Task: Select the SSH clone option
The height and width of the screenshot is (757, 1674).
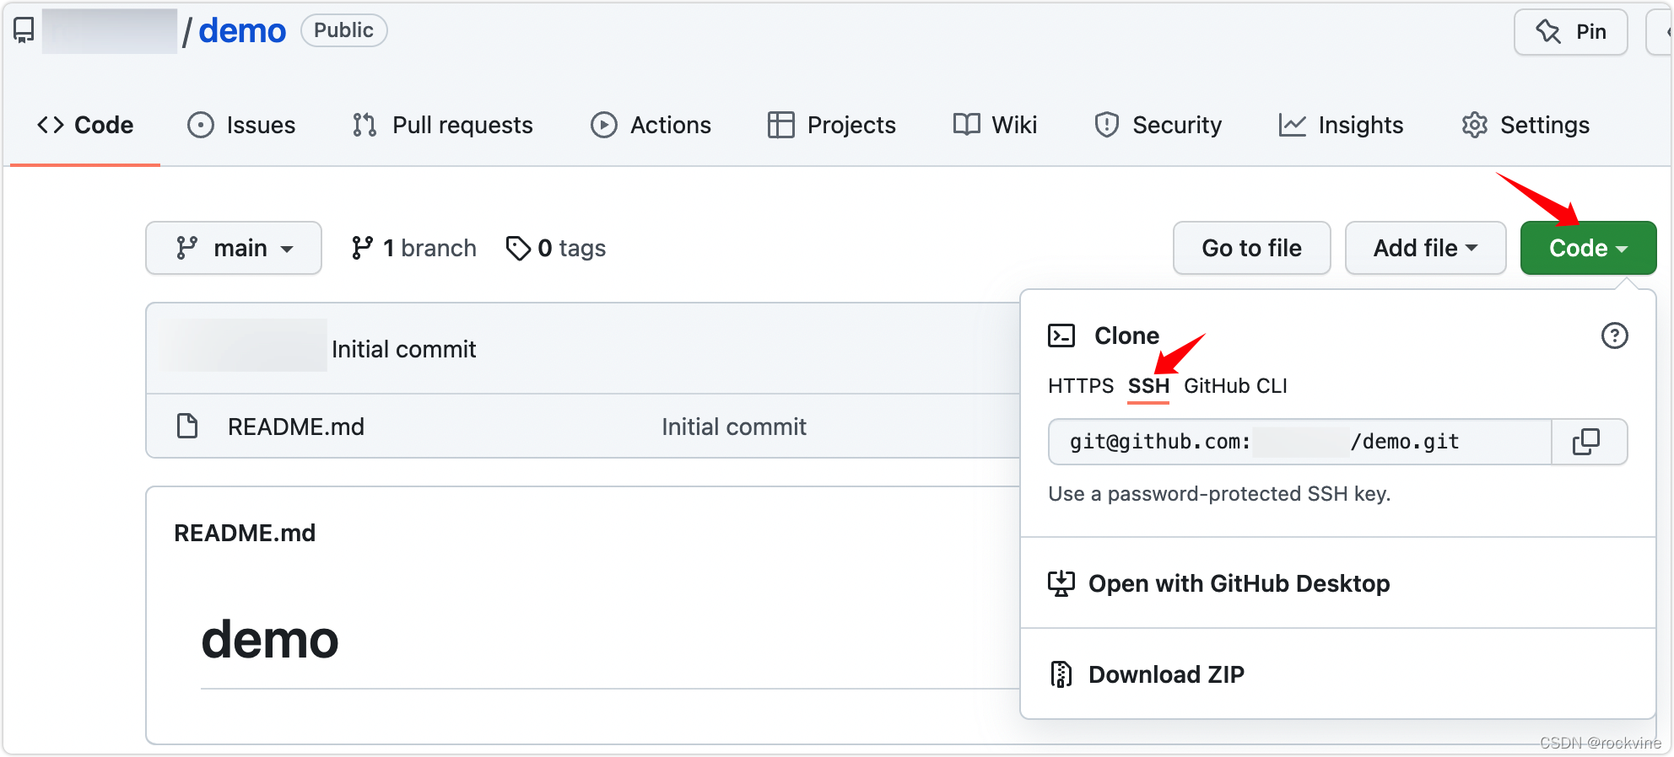Action: click(1148, 386)
